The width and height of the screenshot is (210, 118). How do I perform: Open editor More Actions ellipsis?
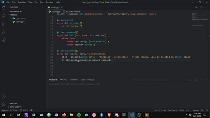(206, 7)
